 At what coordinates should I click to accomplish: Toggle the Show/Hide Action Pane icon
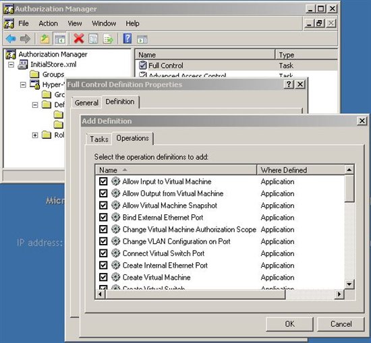click(x=142, y=39)
